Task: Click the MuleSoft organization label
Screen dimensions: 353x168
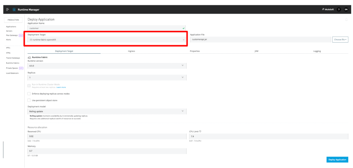Action: pyautogui.click(x=328, y=10)
